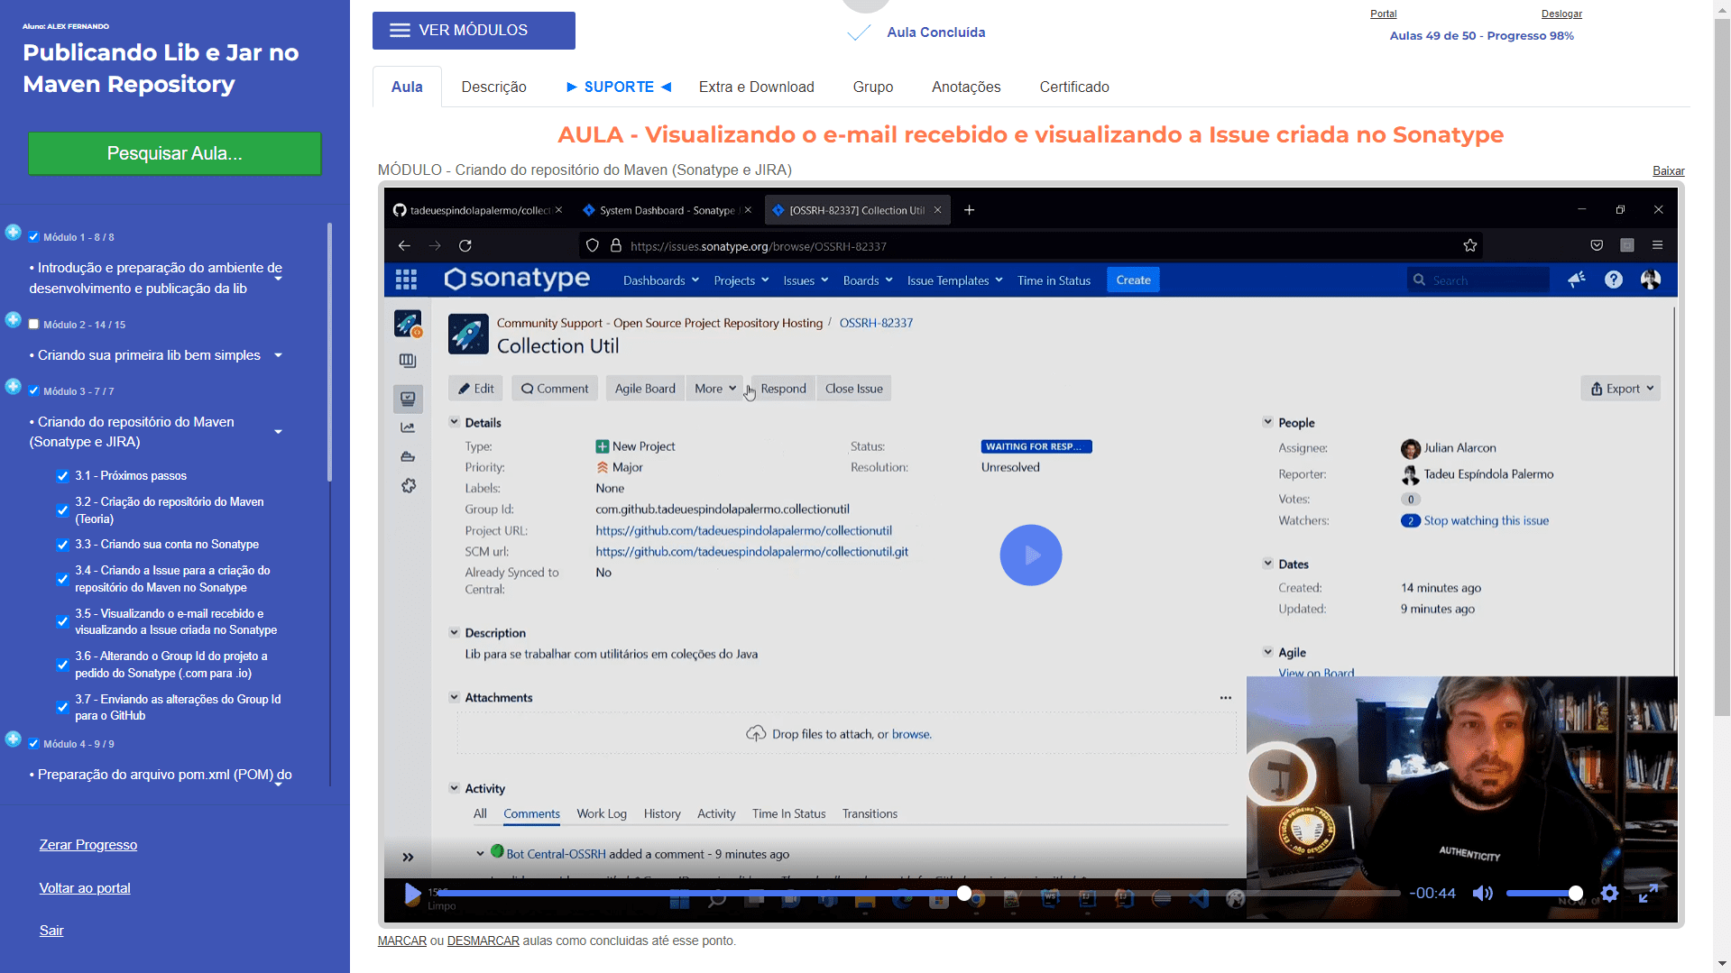This screenshot has height=973, width=1731.
Task: Click the Sonatype help question mark icon
Action: tap(1614, 280)
